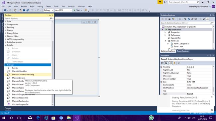Click Collapse All icon in Solution Explorer
The height and width of the screenshot is (121, 216).
click(x=192, y=19)
